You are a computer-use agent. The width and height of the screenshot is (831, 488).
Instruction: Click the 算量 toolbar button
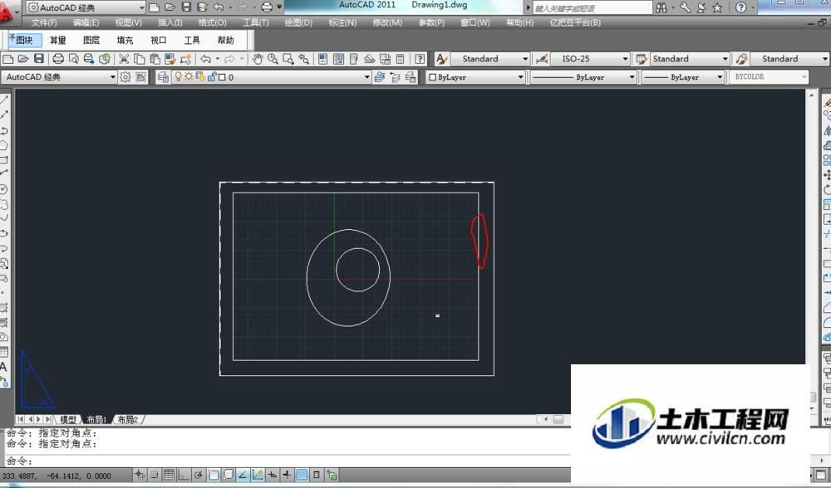coord(58,40)
